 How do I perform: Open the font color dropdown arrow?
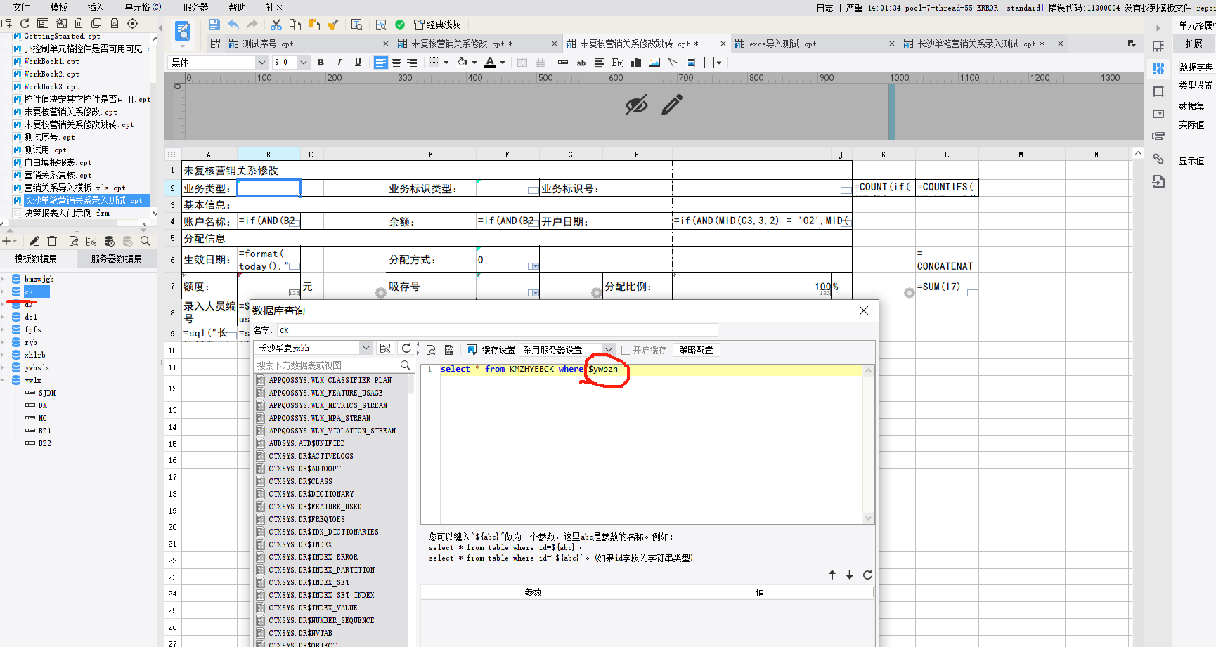[503, 63]
